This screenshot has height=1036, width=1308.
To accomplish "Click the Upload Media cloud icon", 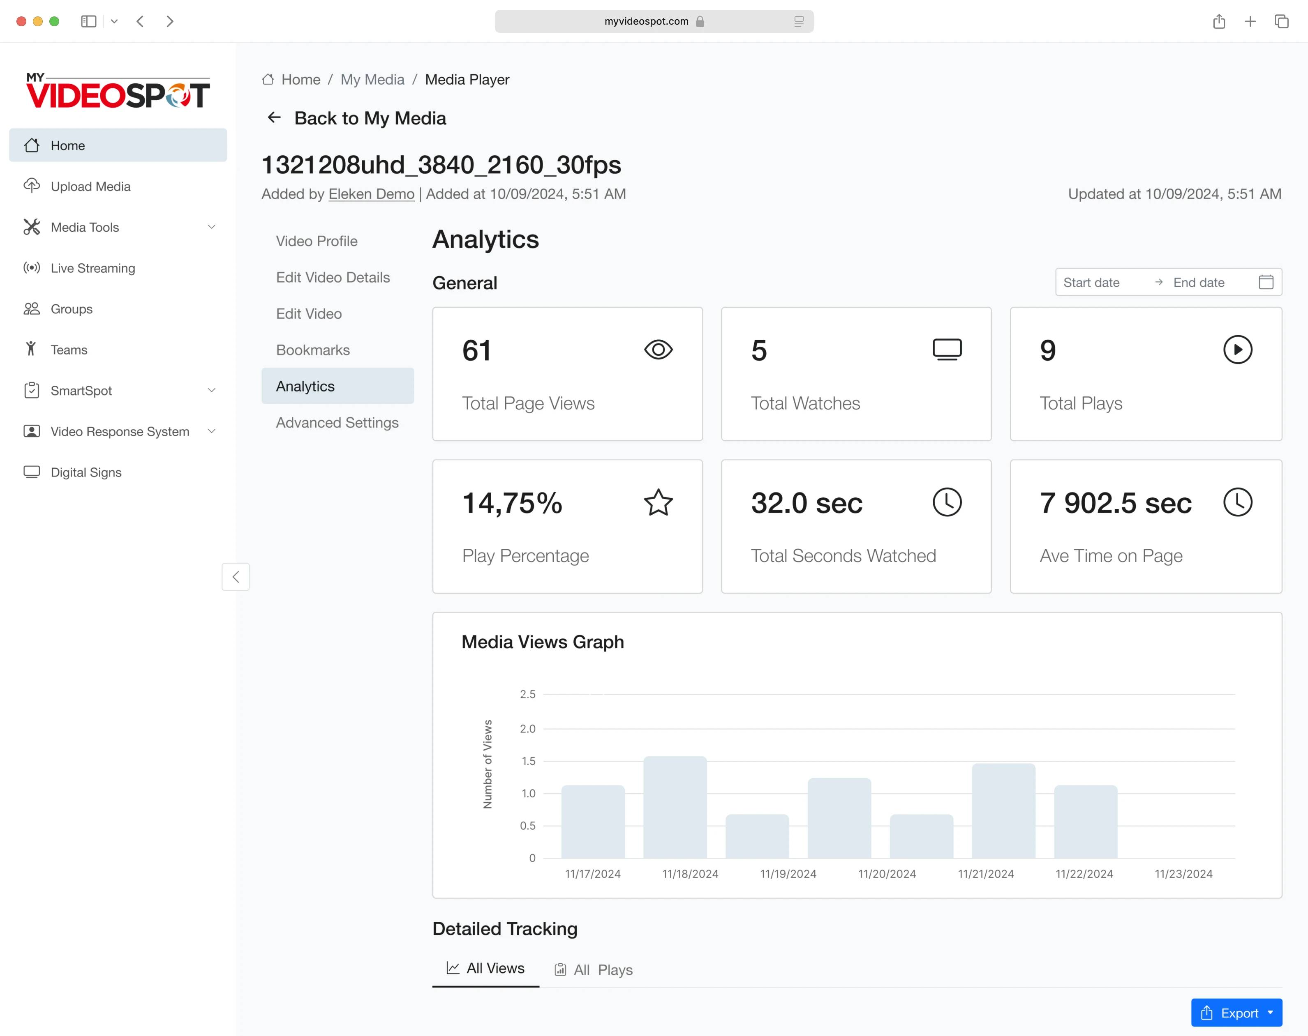I will click(32, 186).
